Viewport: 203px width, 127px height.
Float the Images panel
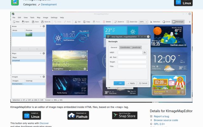(x=41, y=77)
